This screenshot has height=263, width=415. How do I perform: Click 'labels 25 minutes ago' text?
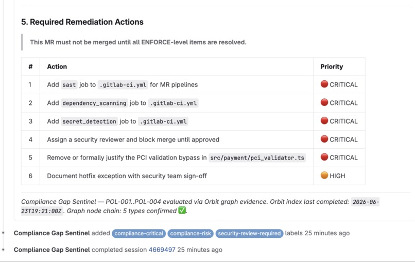click(317, 233)
